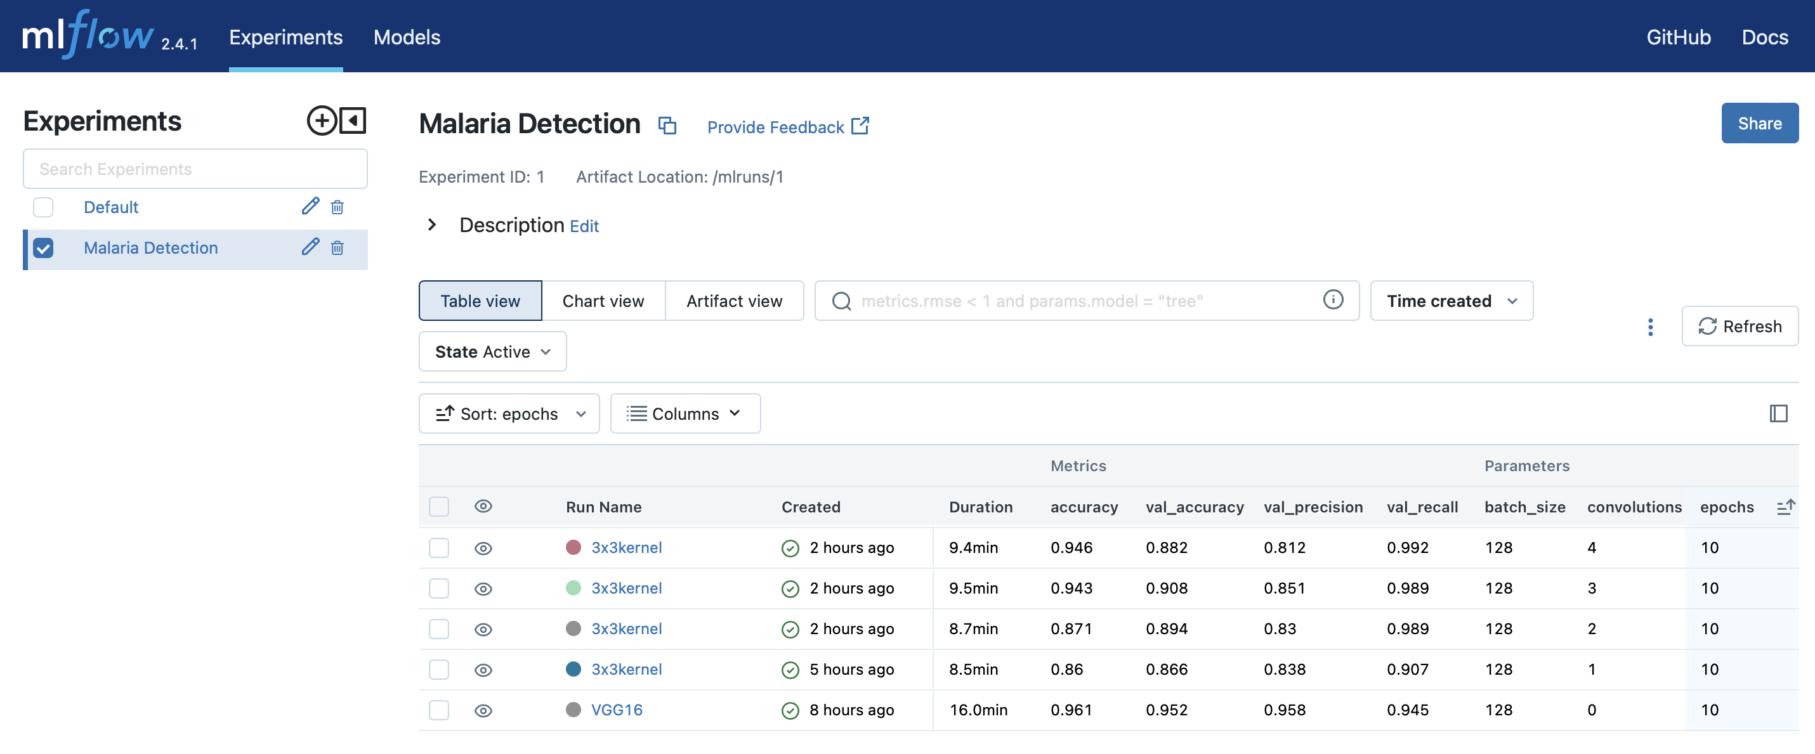The image size is (1815, 754).
Task: Select Table view
Action: 480,301
